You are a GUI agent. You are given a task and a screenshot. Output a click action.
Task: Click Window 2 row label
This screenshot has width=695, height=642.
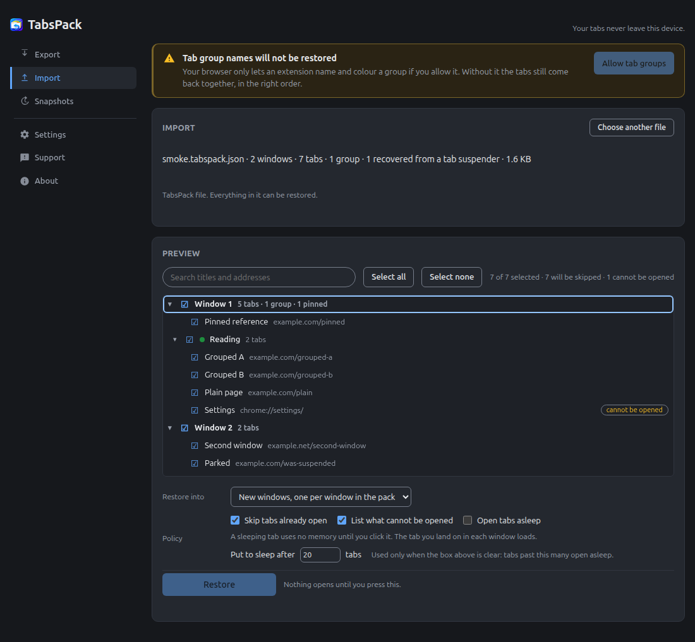213,428
